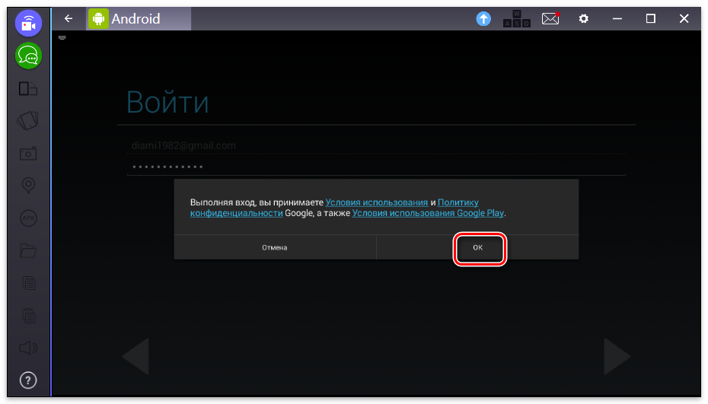
Task: Click the shake cards icon in sidebar
Action: (28, 120)
